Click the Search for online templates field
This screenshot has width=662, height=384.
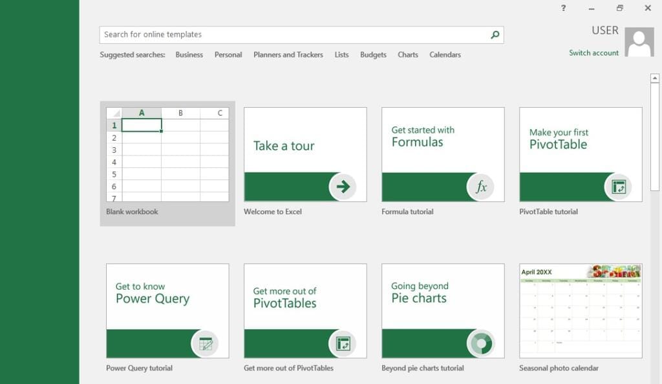coord(301,35)
